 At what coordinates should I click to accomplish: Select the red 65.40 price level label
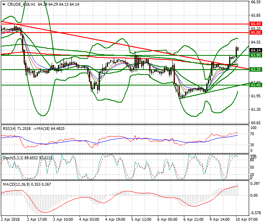[x=256, y=24]
